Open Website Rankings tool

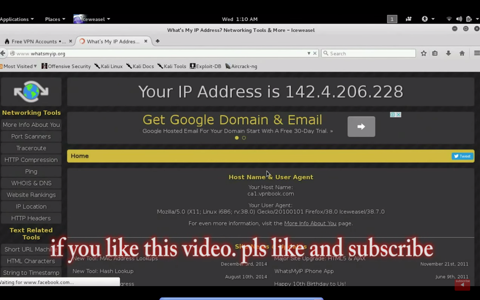31,195
